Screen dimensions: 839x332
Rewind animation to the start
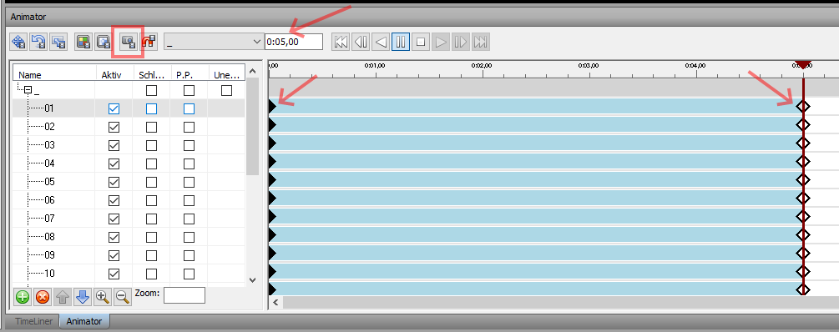coord(341,42)
